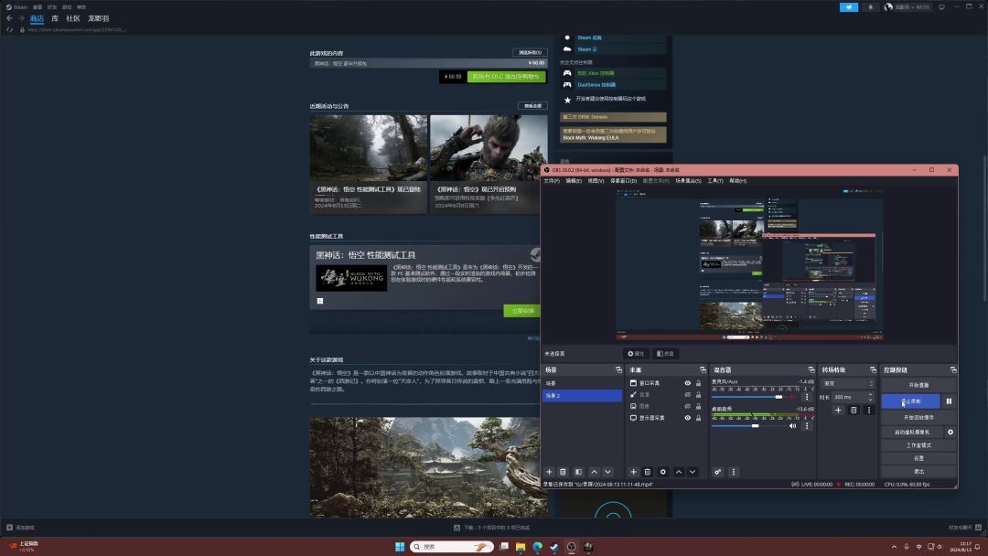
Task: Toggle lock on 显示器采集 source
Action: 698,418
